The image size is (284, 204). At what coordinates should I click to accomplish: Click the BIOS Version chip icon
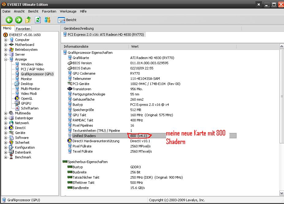click(x=70, y=63)
